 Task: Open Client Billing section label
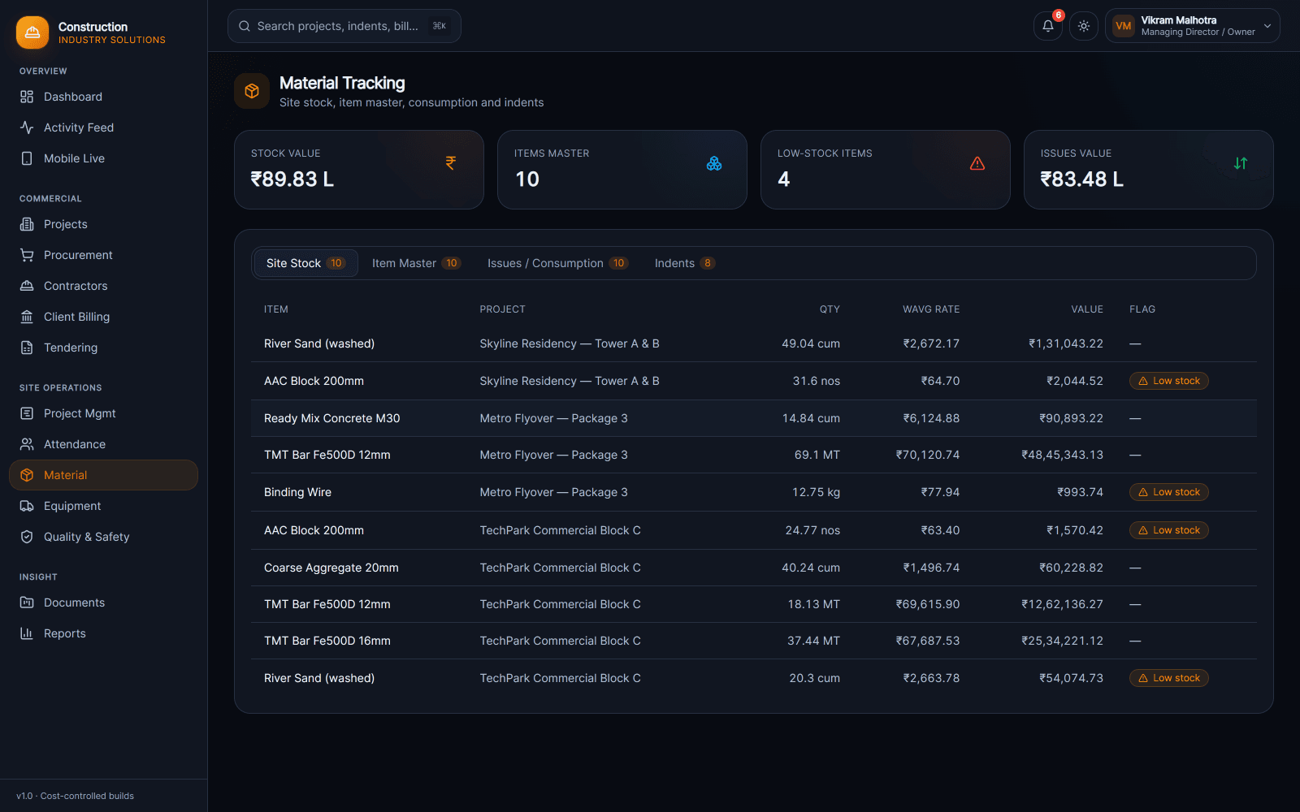(x=76, y=317)
